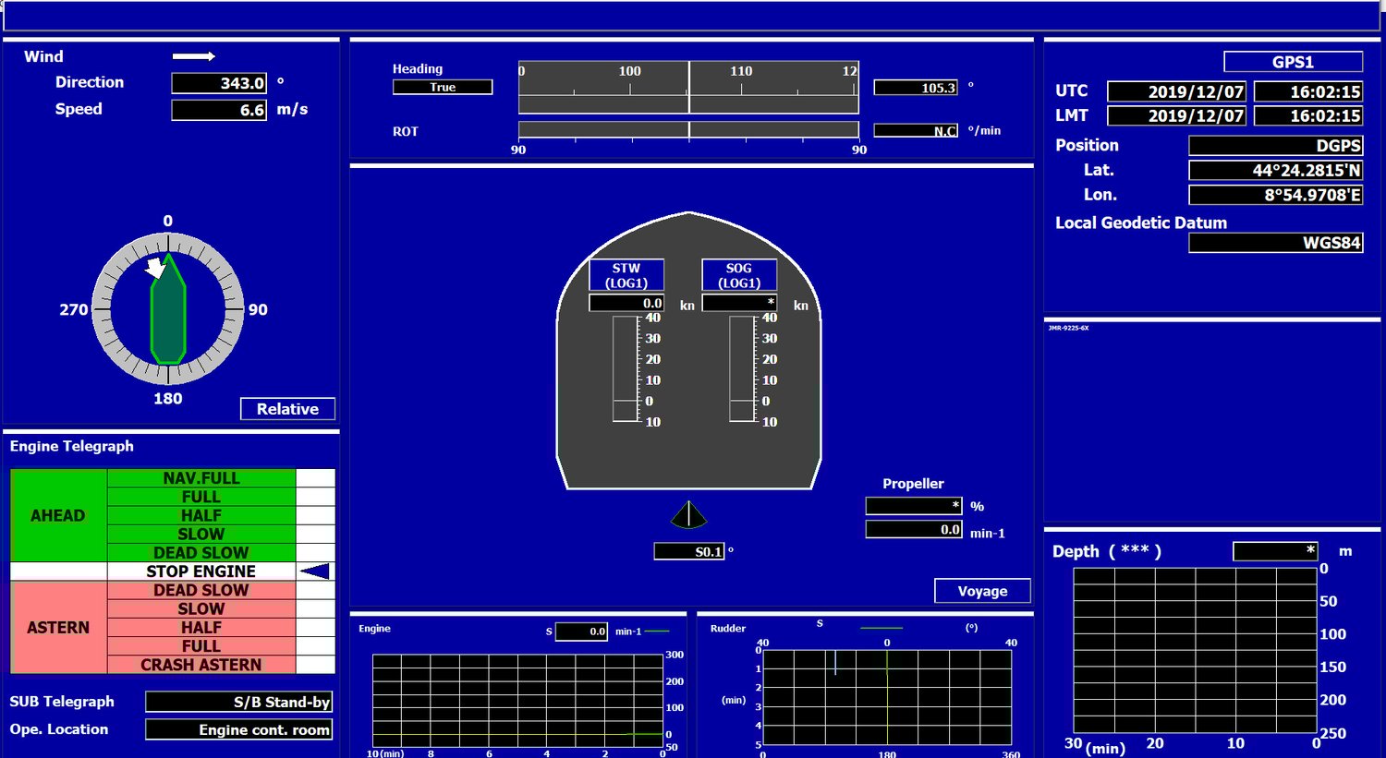The height and width of the screenshot is (758, 1386).
Task: Click the wind direction arrow icon
Action: tap(192, 56)
